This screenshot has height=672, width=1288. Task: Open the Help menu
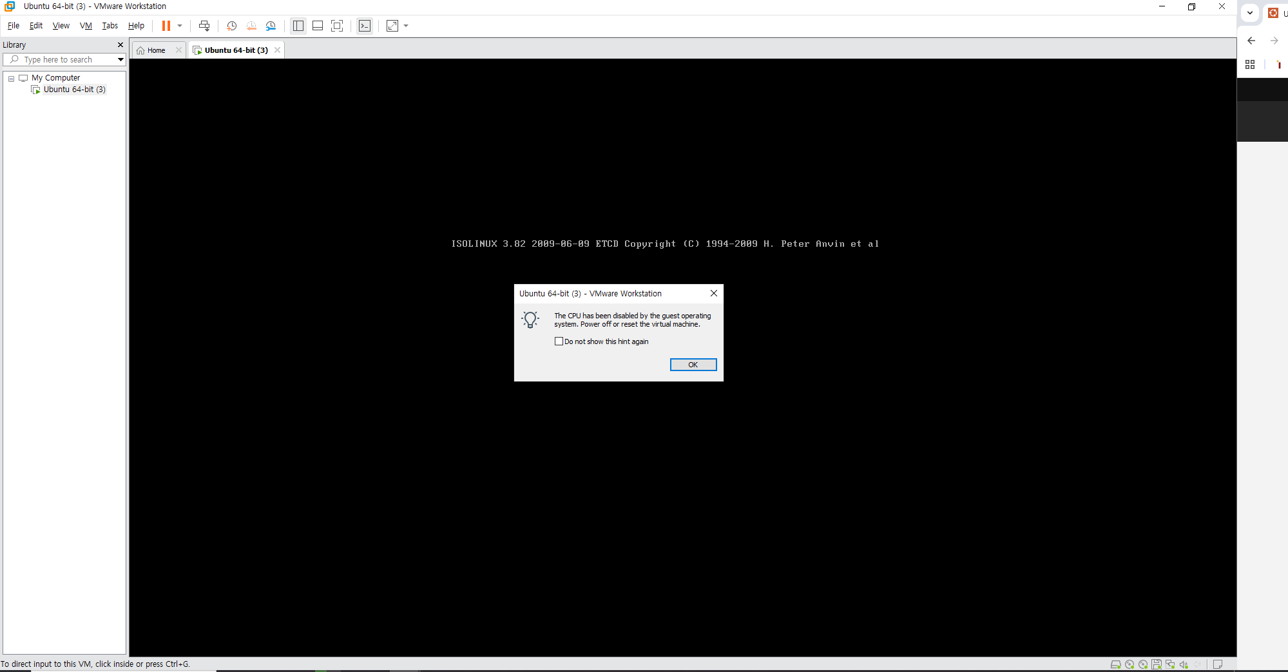pyautogui.click(x=136, y=26)
